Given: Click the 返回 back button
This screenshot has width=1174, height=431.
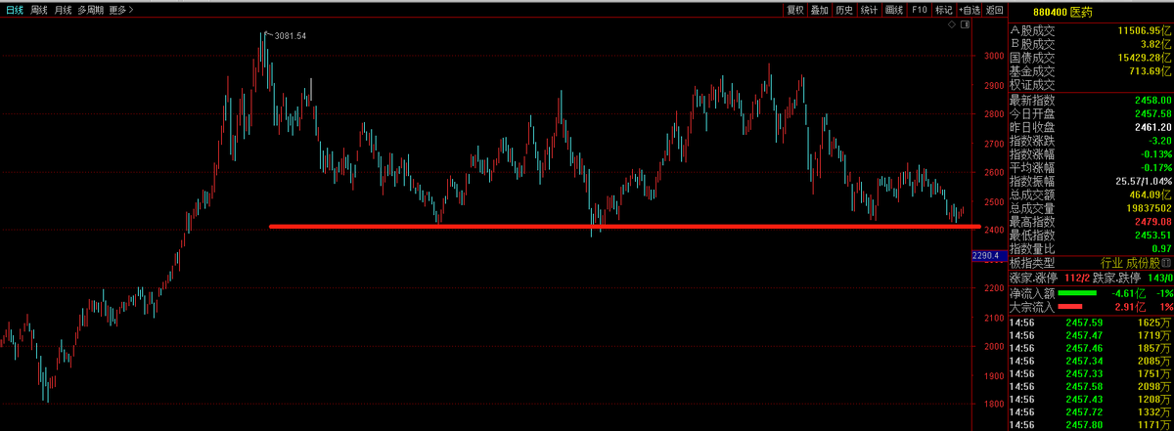Looking at the screenshot, I should point(994,10).
